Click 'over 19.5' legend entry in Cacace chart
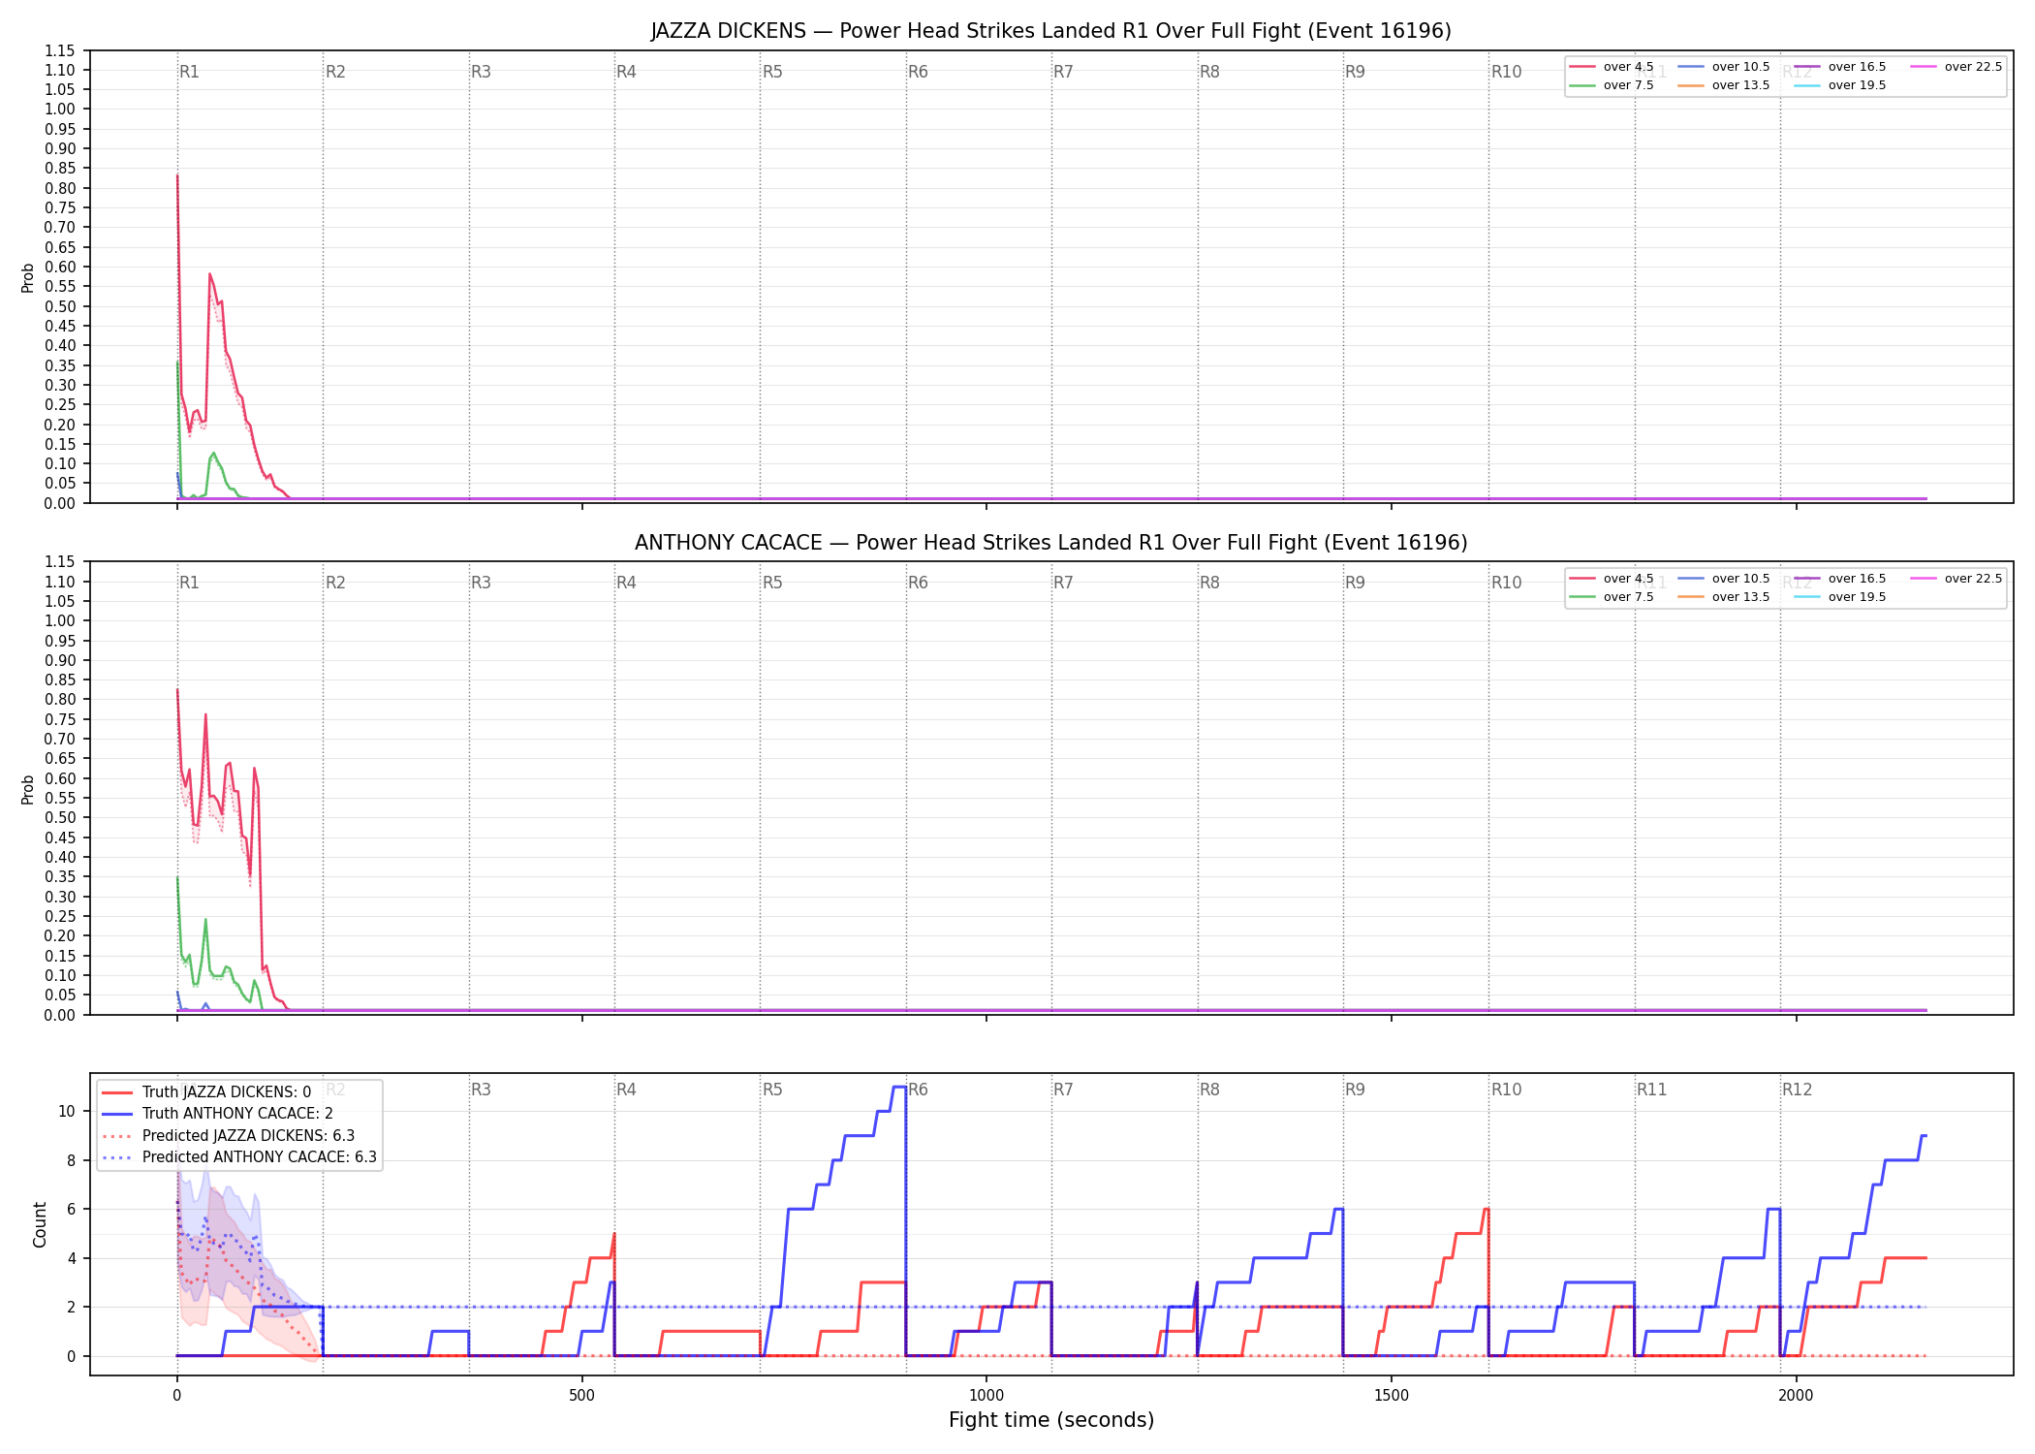This screenshot has width=2035, height=1454. (1839, 597)
